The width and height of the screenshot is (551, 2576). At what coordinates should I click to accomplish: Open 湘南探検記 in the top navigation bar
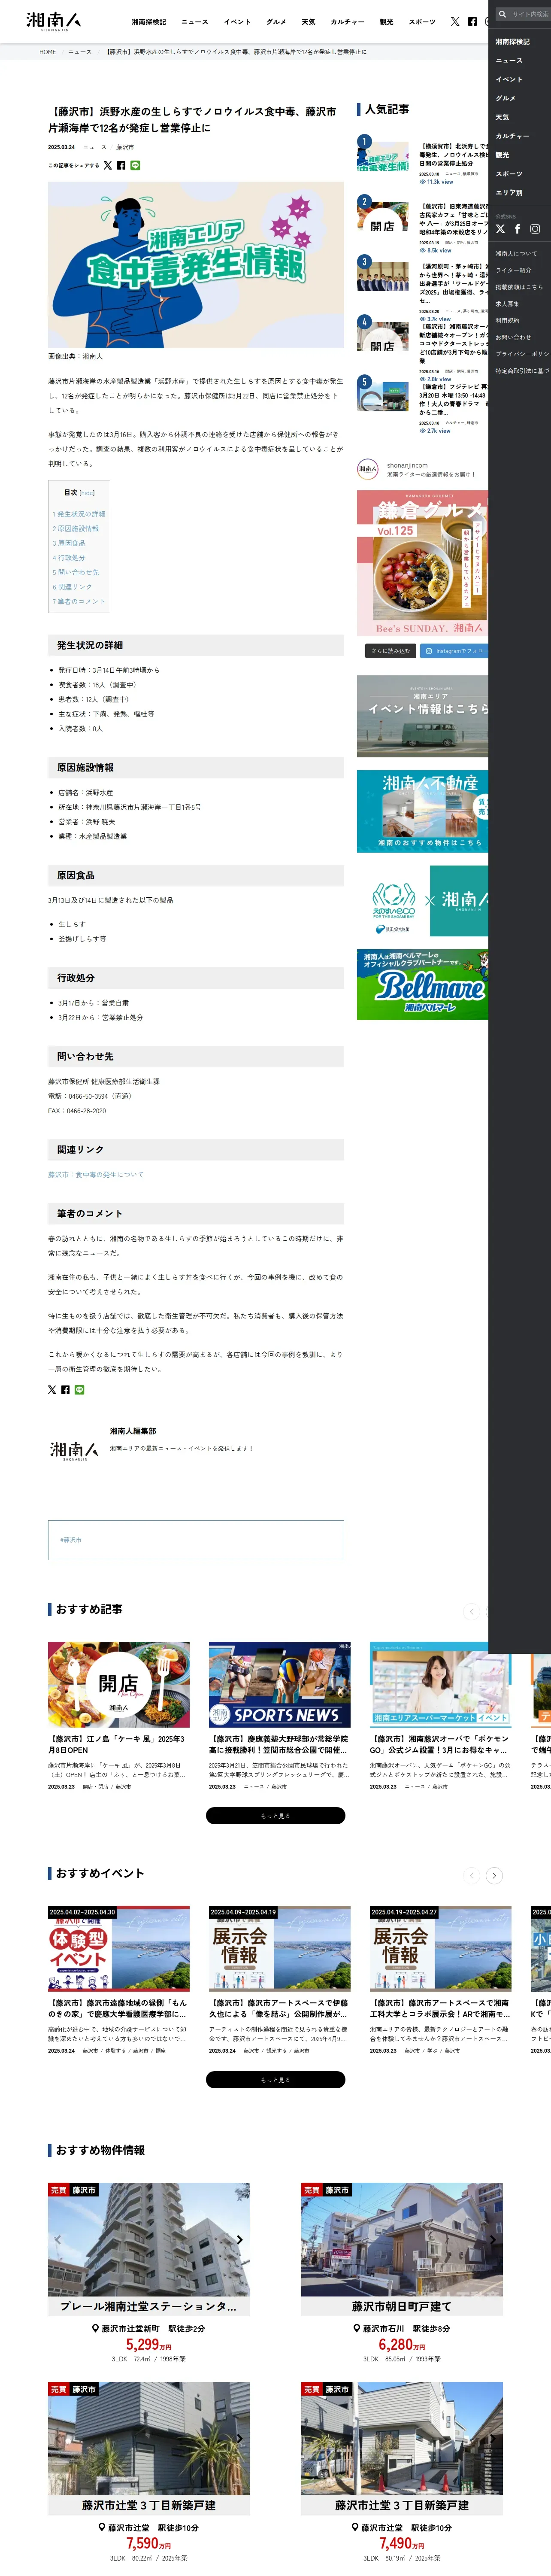tap(149, 22)
